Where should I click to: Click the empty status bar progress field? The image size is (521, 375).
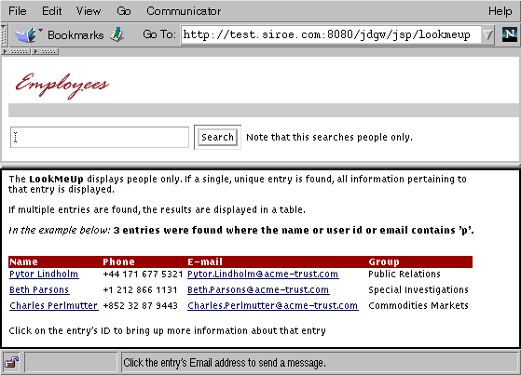[71, 362]
